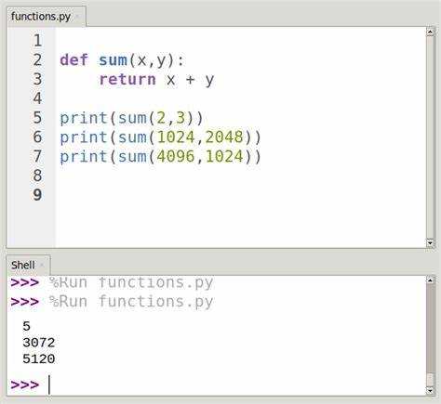
Task: Click the 5120 output value in Shell
Action: point(39,359)
